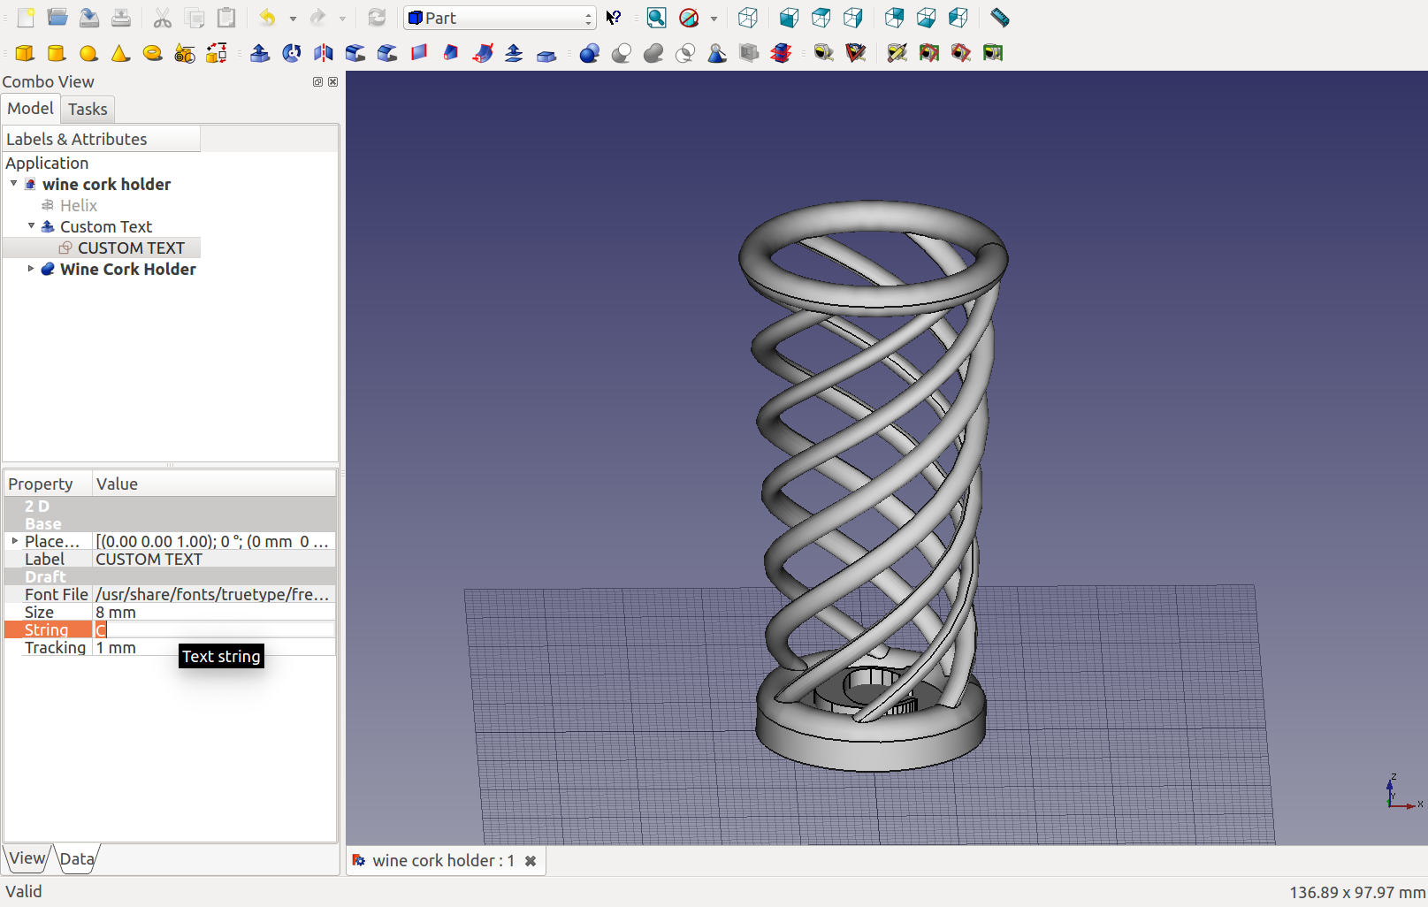
Task: Create a Sphere primitive
Action: pos(88,53)
